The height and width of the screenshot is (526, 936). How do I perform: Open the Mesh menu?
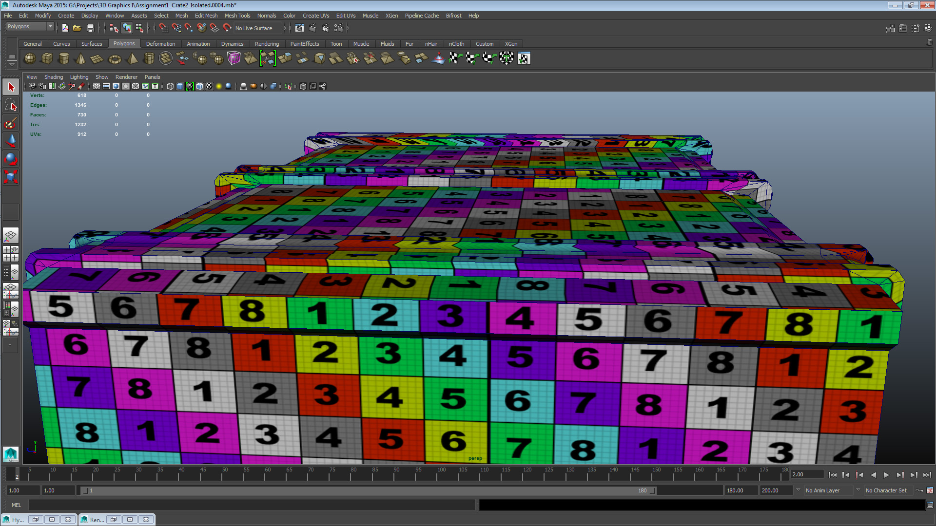[x=181, y=15]
